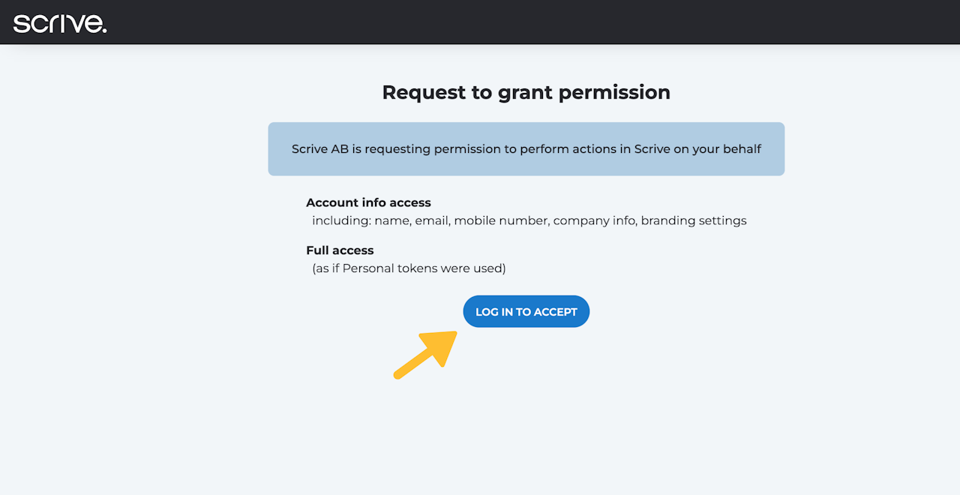Select the 'Request to grant permission' heading
The width and height of the screenshot is (960, 495).
click(526, 92)
